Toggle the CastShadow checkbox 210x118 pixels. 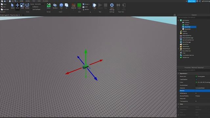[196, 79]
